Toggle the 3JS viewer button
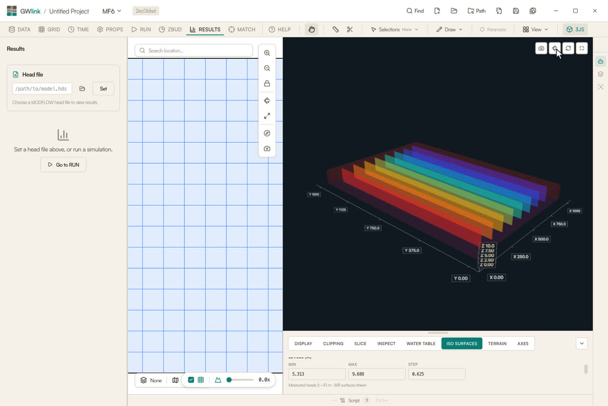 (575, 29)
